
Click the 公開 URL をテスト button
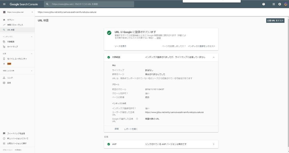point(275,20)
